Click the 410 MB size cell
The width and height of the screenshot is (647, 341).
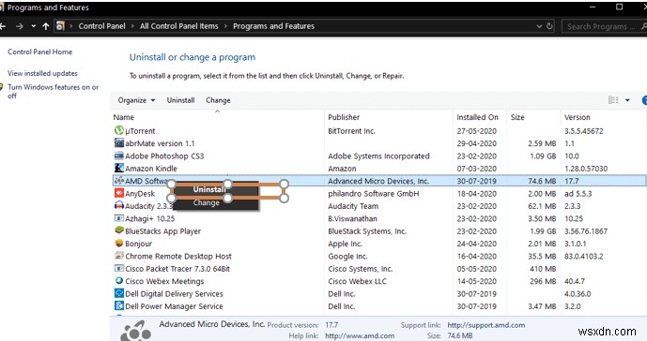coord(544,269)
